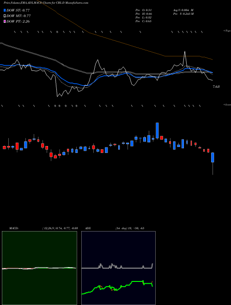
Task: Click the white DOW MT legend swatch
Action: [5, 16]
